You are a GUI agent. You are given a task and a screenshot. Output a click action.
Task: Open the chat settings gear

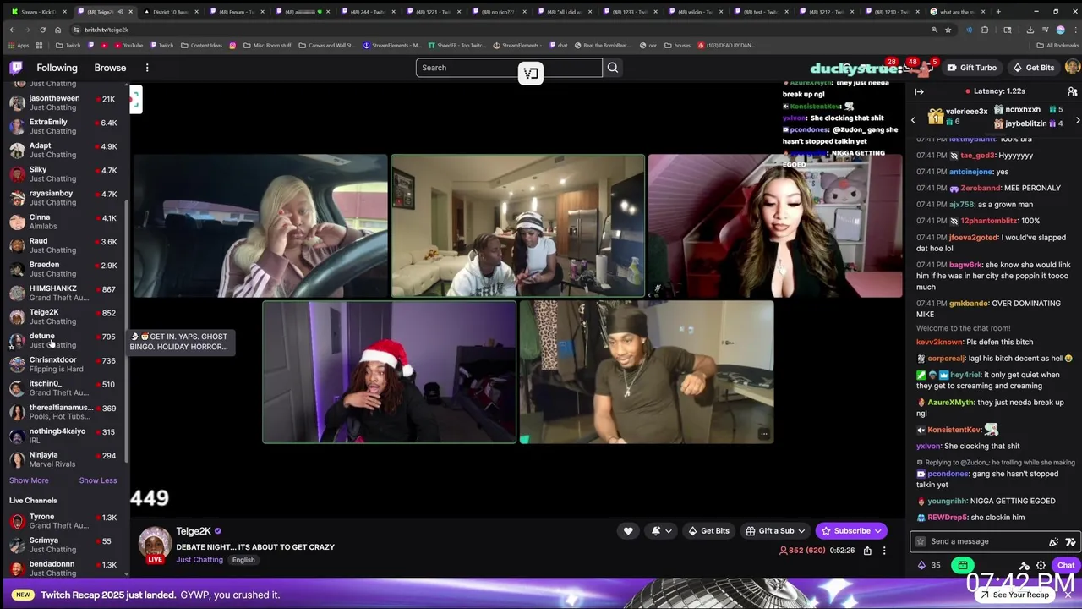(1041, 565)
